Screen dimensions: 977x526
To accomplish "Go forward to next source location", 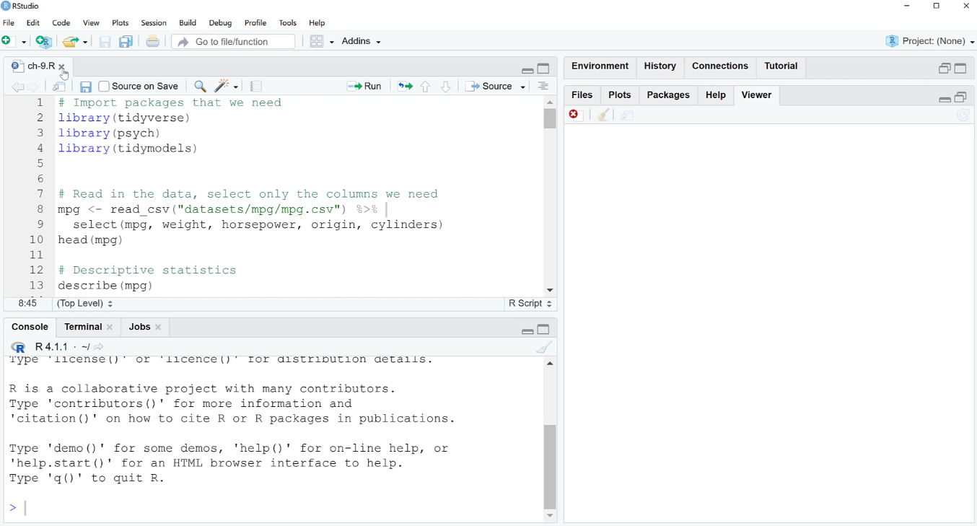I will tap(34, 87).
